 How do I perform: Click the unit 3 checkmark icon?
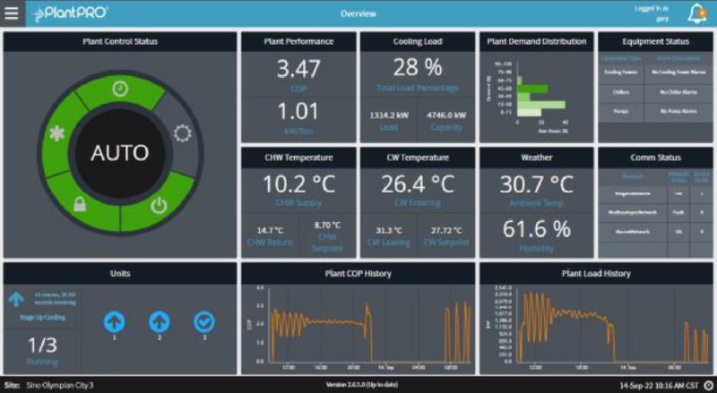tap(203, 319)
